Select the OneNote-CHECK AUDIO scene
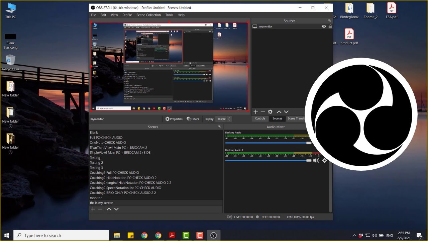This screenshot has width=428, height=241. click(x=155, y=143)
